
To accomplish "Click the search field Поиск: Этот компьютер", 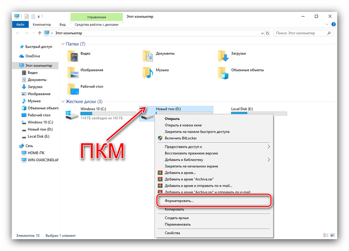I will point(301,33).
